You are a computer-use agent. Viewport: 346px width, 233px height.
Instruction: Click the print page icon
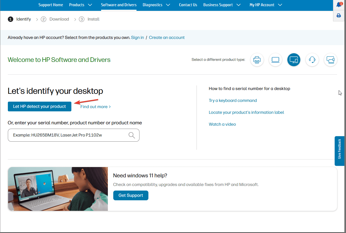click(x=339, y=16)
